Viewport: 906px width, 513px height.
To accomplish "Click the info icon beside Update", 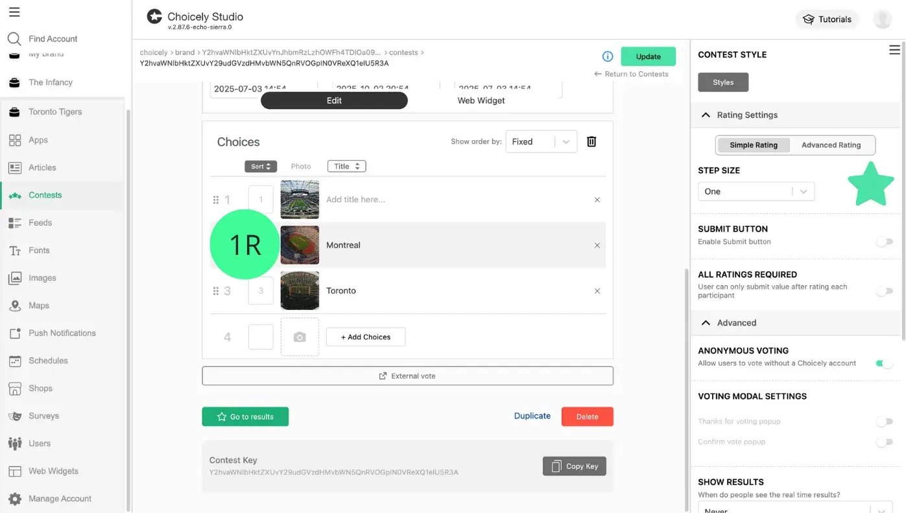I will click(x=608, y=56).
